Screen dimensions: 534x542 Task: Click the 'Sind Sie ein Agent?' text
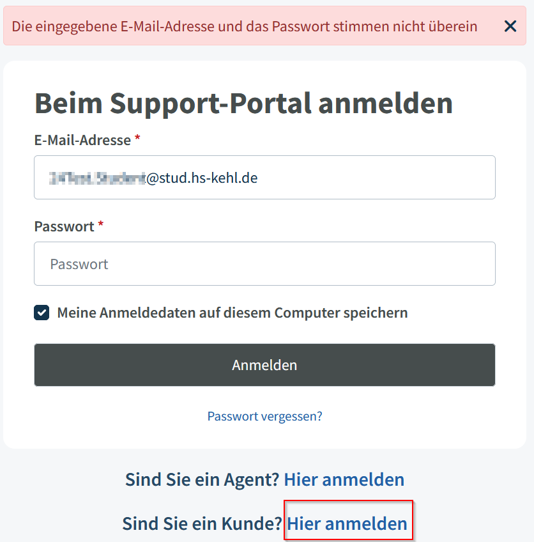(202, 479)
